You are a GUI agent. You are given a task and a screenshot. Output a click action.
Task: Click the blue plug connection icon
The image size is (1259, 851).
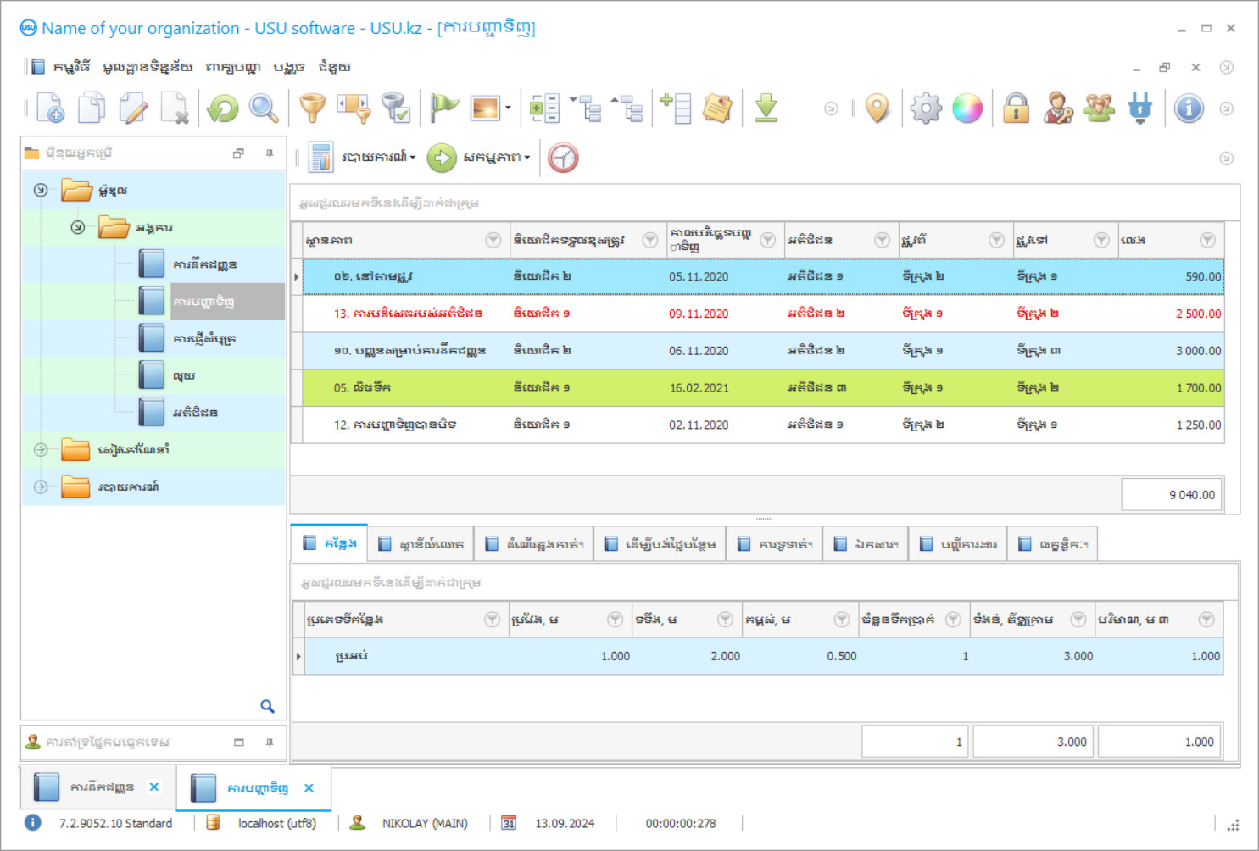point(1140,108)
